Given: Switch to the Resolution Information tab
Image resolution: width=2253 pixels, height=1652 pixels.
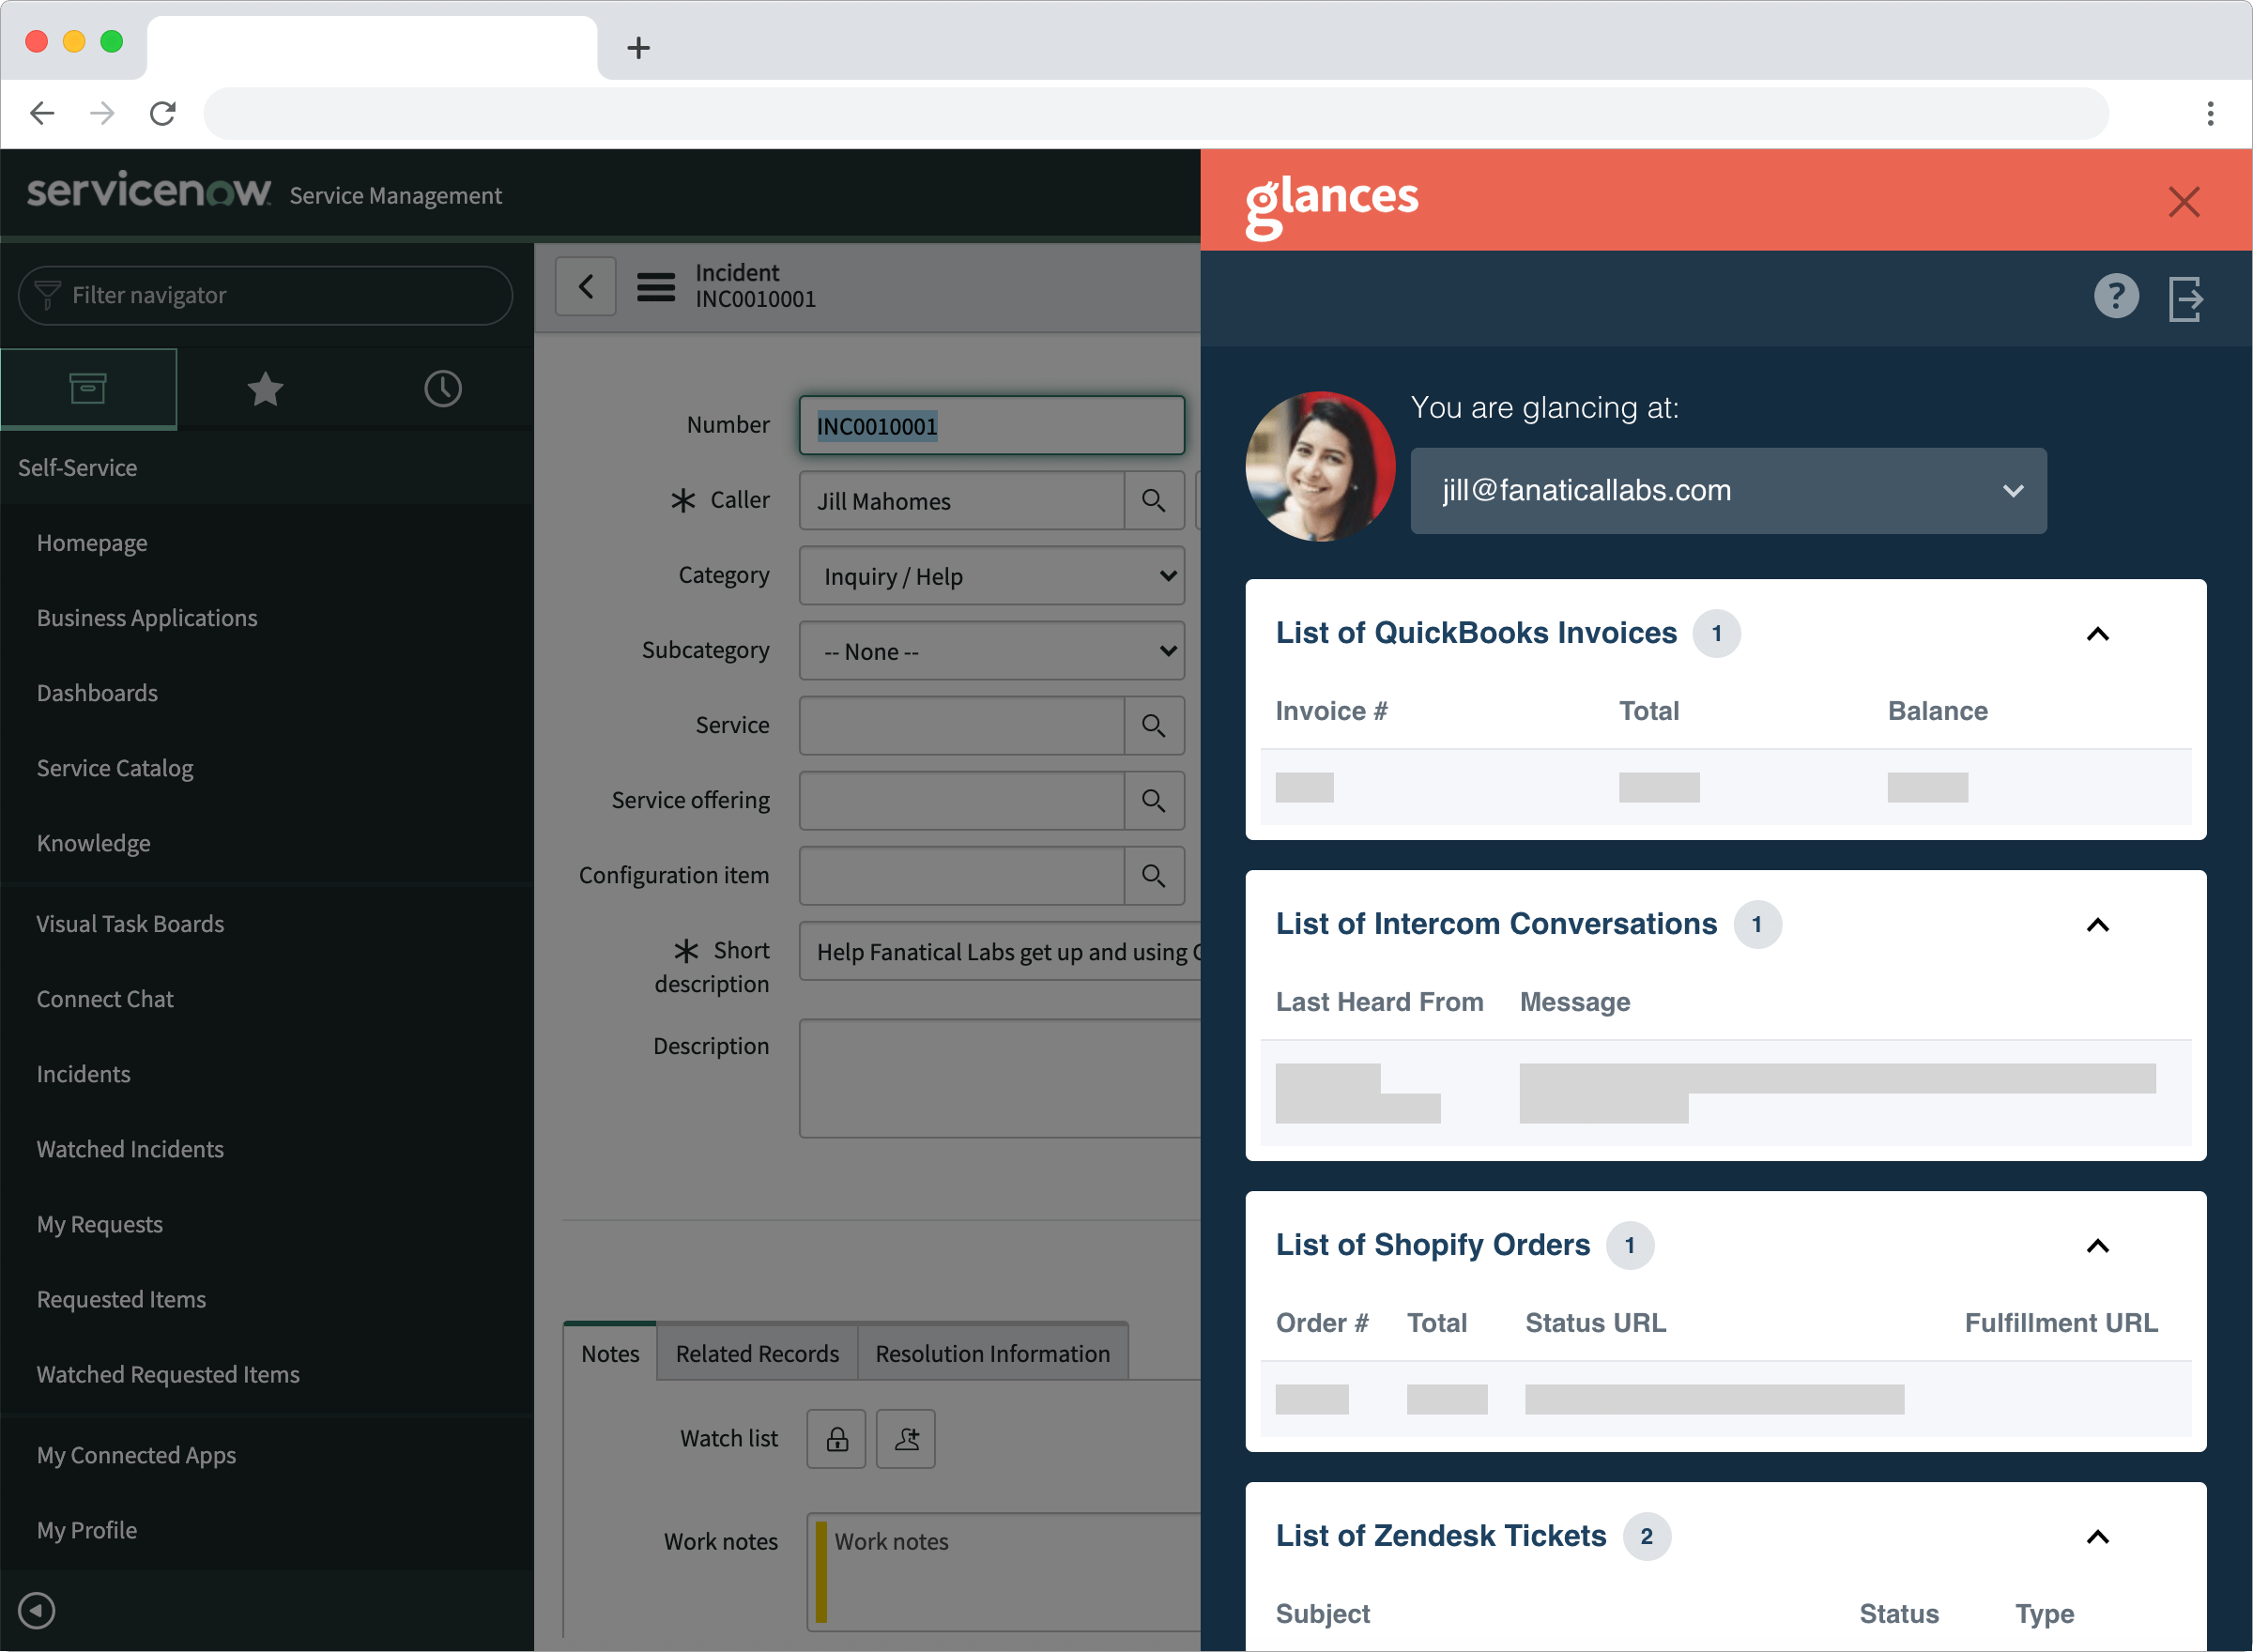Looking at the screenshot, I should coord(993,1353).
